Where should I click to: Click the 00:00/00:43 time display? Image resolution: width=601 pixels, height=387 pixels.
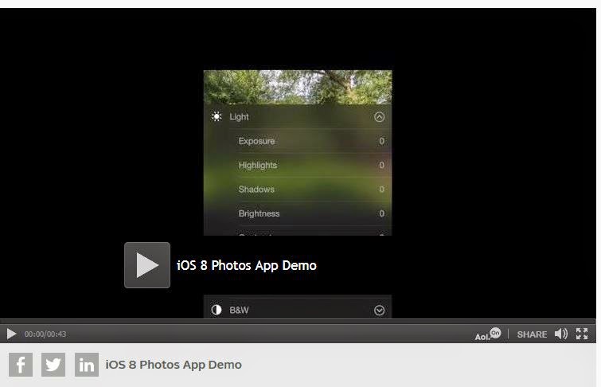click(45, 334)
